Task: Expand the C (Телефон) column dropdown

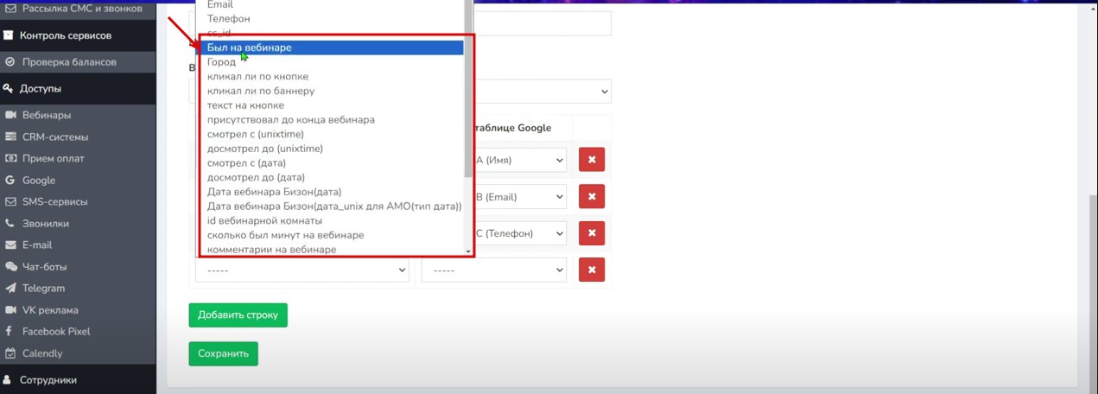Action: click(518, 233)
